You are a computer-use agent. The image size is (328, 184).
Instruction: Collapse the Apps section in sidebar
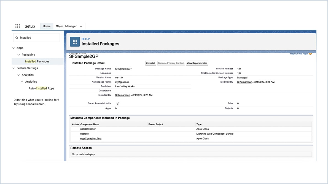point(13,48)
